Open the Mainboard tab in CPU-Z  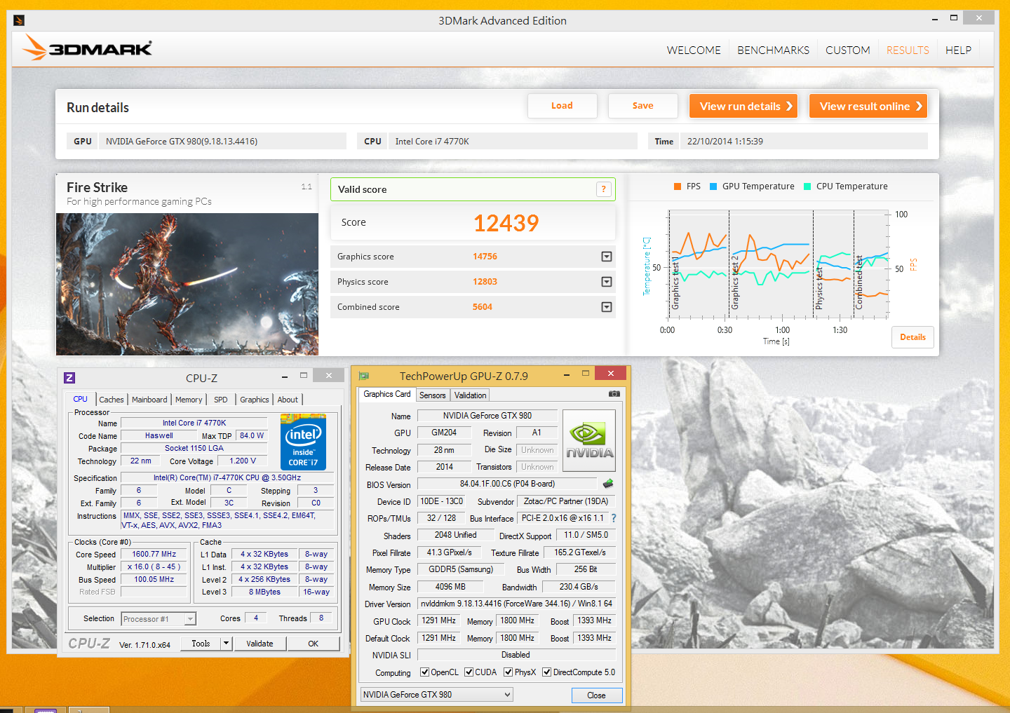click(149, 400)
